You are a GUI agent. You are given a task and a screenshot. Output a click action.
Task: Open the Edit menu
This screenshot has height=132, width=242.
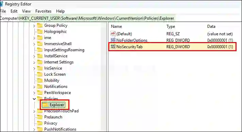click(x=14, y=11)
